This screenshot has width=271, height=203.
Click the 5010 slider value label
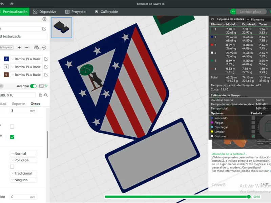(x=257, y=197)
